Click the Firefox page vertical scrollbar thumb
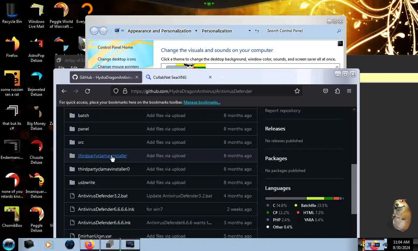Screen dimensions: 418x251 point(354,189)
